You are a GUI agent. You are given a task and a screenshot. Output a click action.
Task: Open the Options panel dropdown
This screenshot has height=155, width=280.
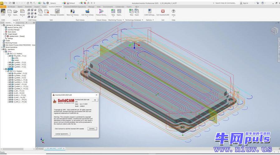153,20
